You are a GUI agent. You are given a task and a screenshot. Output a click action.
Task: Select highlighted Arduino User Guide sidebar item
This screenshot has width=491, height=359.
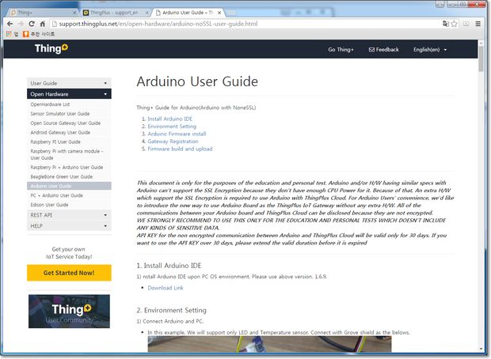[x=69, y=186]
